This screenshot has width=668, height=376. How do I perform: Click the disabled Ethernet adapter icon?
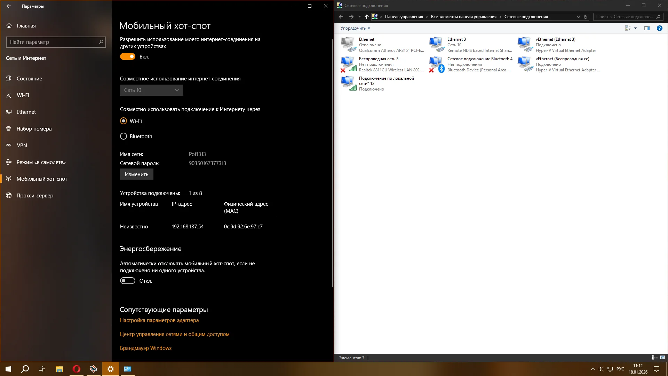point(348,45)
